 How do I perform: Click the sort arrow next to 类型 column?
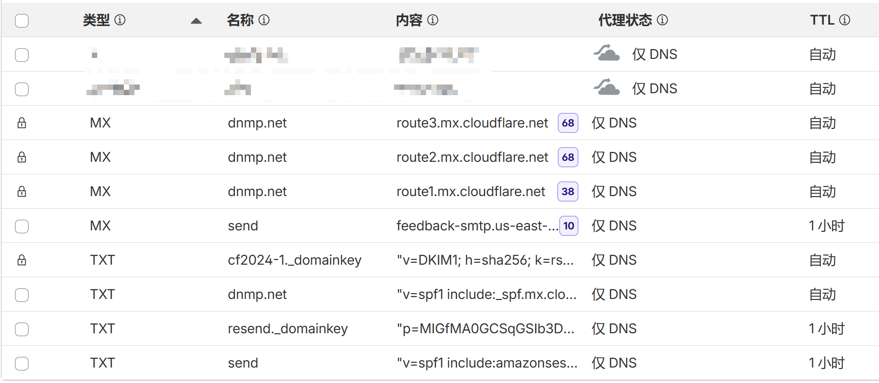(x=196, y=21)
